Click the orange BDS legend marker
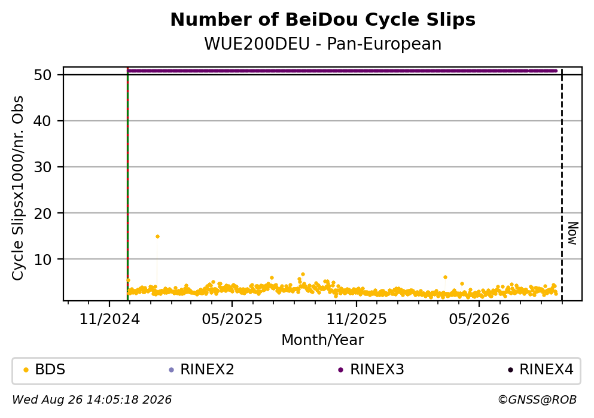 pos(26,370)
